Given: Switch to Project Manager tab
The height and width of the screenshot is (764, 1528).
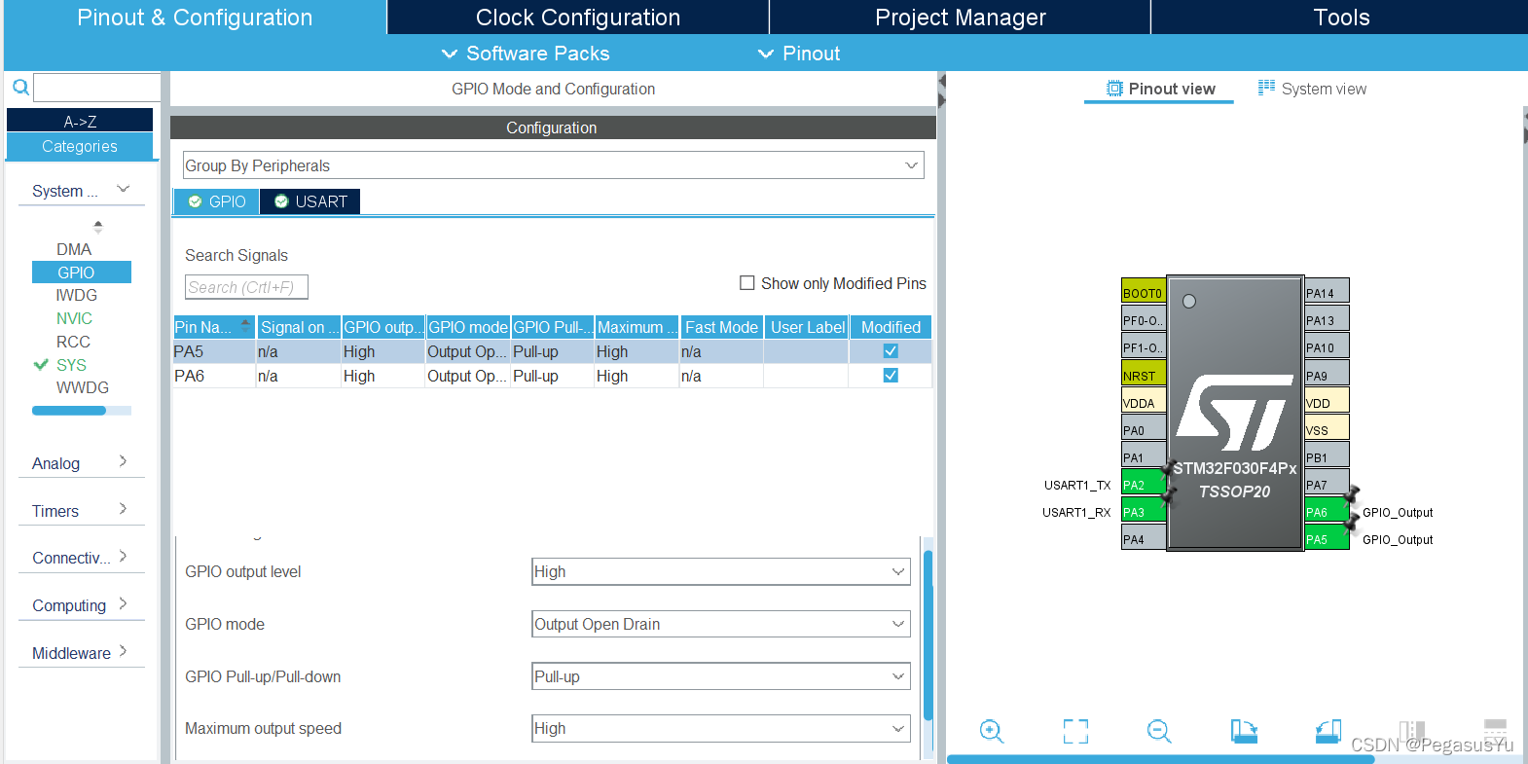Looking at the screenshot, I should (960, 18).
